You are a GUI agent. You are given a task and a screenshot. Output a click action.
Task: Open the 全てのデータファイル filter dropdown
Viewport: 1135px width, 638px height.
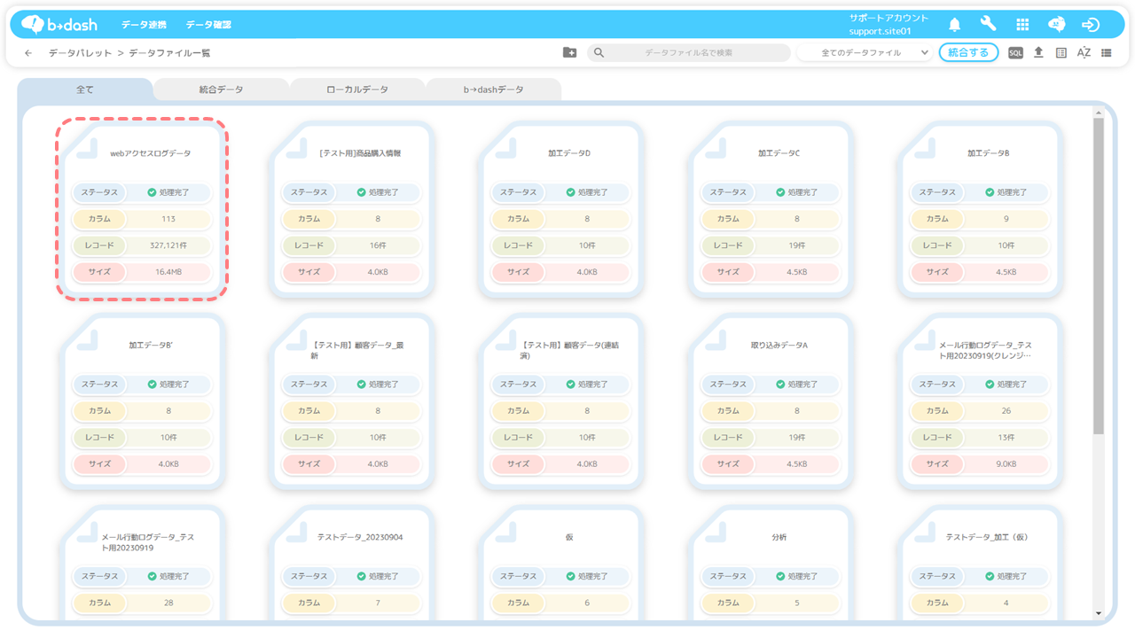(865, 53)
